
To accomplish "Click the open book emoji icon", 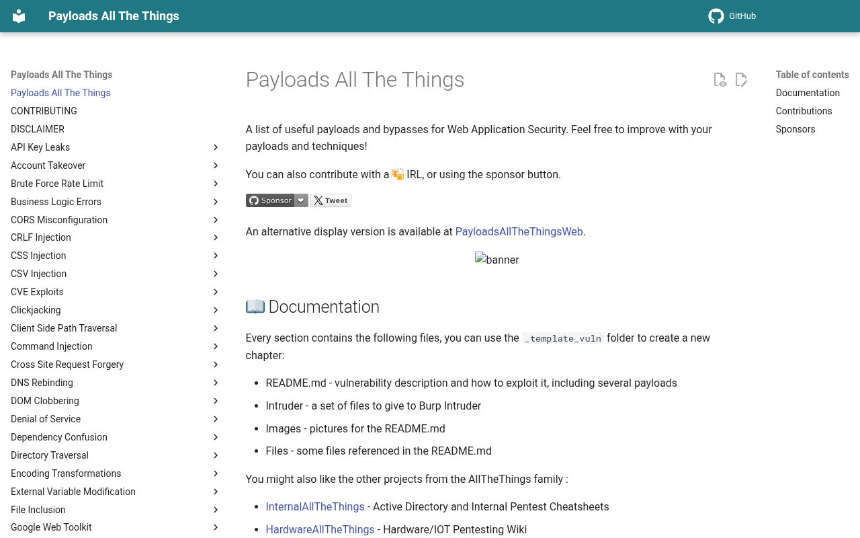I will tap(255, 307).
